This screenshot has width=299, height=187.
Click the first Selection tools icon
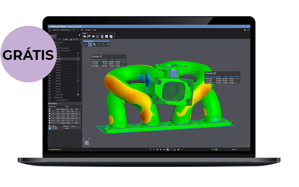click(86, 44)
